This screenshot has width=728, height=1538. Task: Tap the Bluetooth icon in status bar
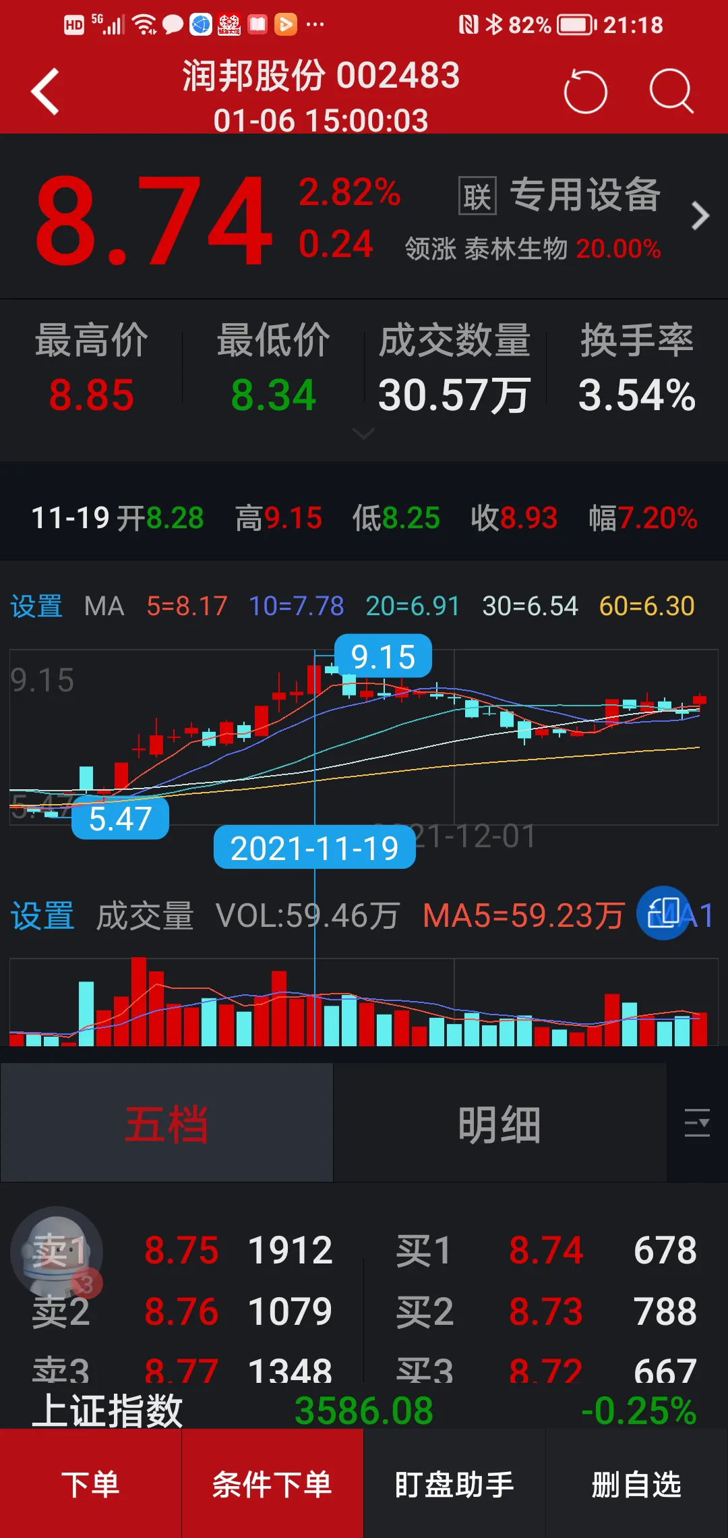494,25
